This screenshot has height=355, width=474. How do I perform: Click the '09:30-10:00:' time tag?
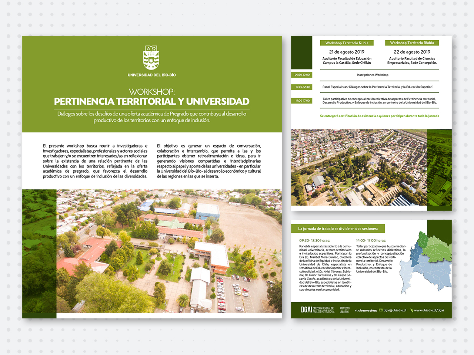click(302, 75)
